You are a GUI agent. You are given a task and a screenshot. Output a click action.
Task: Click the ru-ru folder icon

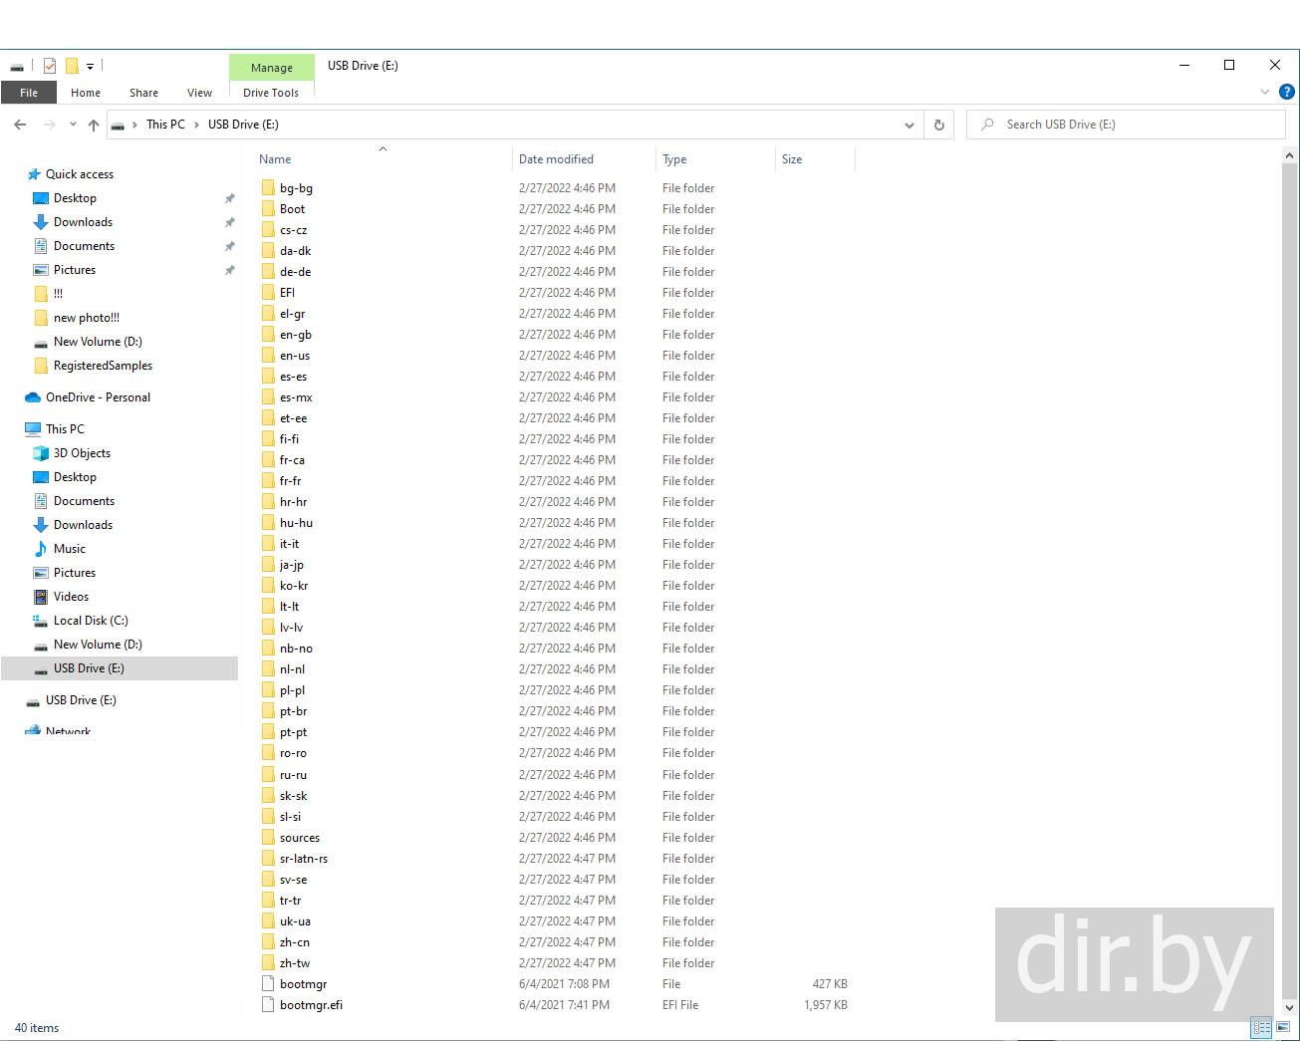click(268, 775)
